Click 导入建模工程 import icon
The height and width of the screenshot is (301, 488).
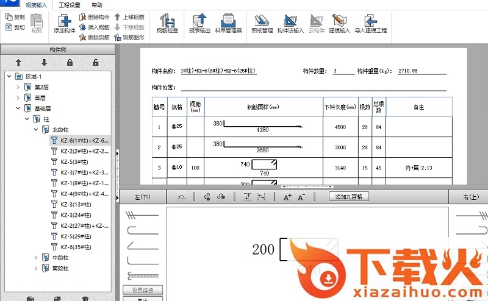coord(369,22)
